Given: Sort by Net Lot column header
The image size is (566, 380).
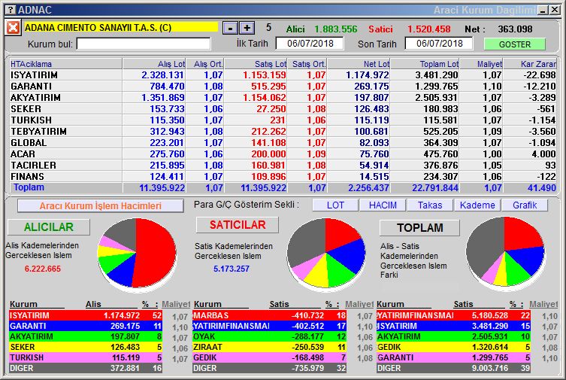Looking at the screenshot, I should pos(359,64).
